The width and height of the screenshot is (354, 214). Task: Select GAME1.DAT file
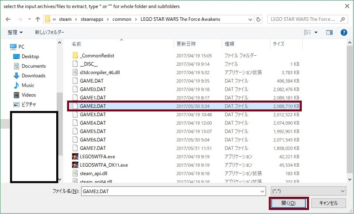click(x=93, y=98)
